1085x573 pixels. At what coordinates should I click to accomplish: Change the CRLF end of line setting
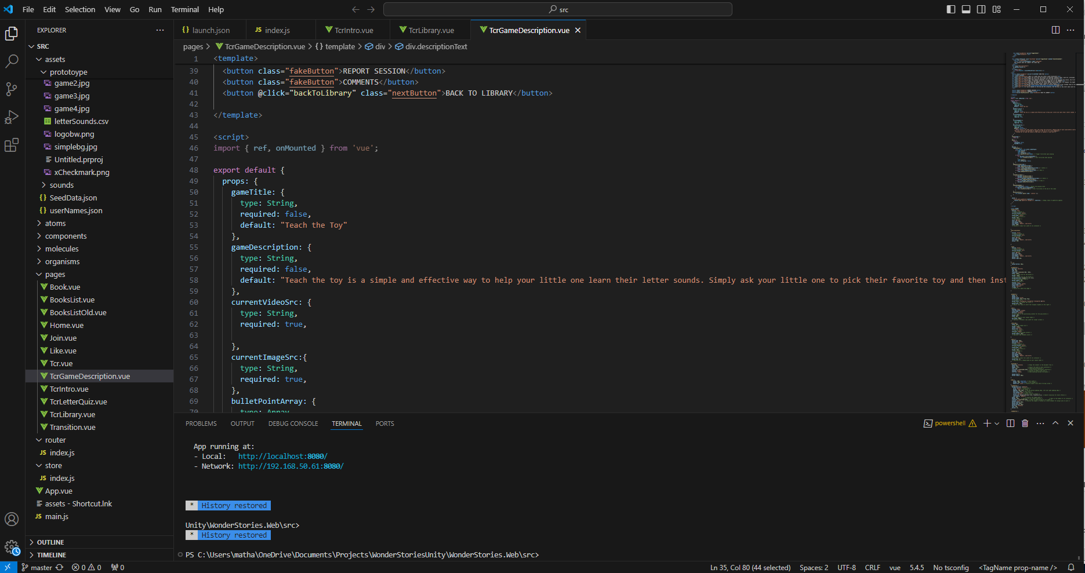[x=872, y=568]
